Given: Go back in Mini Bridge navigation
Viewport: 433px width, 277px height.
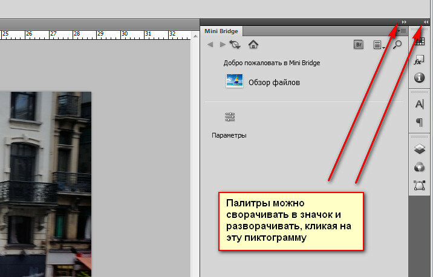Looking at the screenshot, I should (x=210, y=45).
